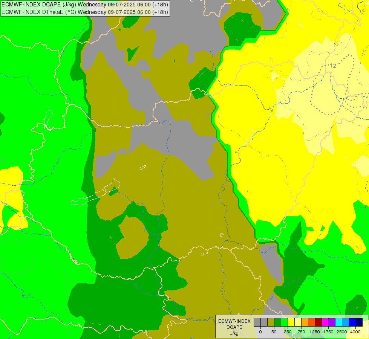Click the legend value 50

click(274, 332)
